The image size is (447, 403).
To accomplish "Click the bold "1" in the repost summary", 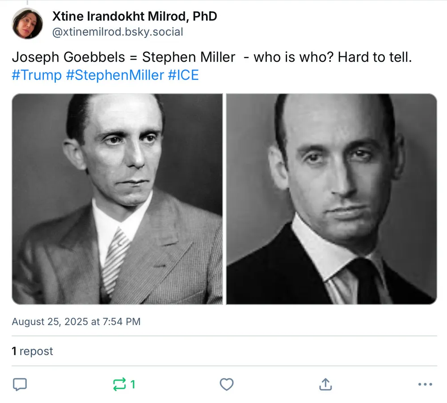I will [14, 351].
